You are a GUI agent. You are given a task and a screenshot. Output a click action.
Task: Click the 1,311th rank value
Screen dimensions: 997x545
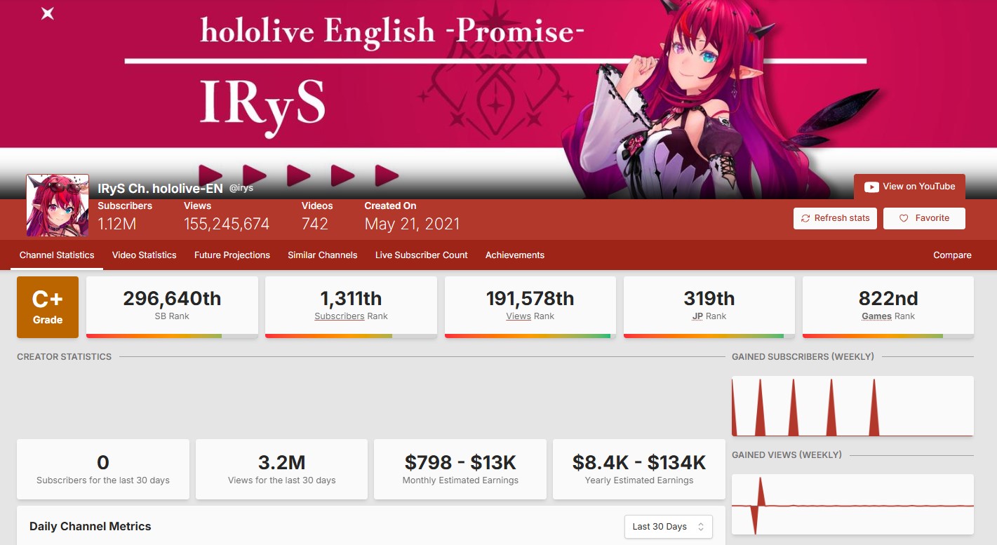click(x=352, y=299)
